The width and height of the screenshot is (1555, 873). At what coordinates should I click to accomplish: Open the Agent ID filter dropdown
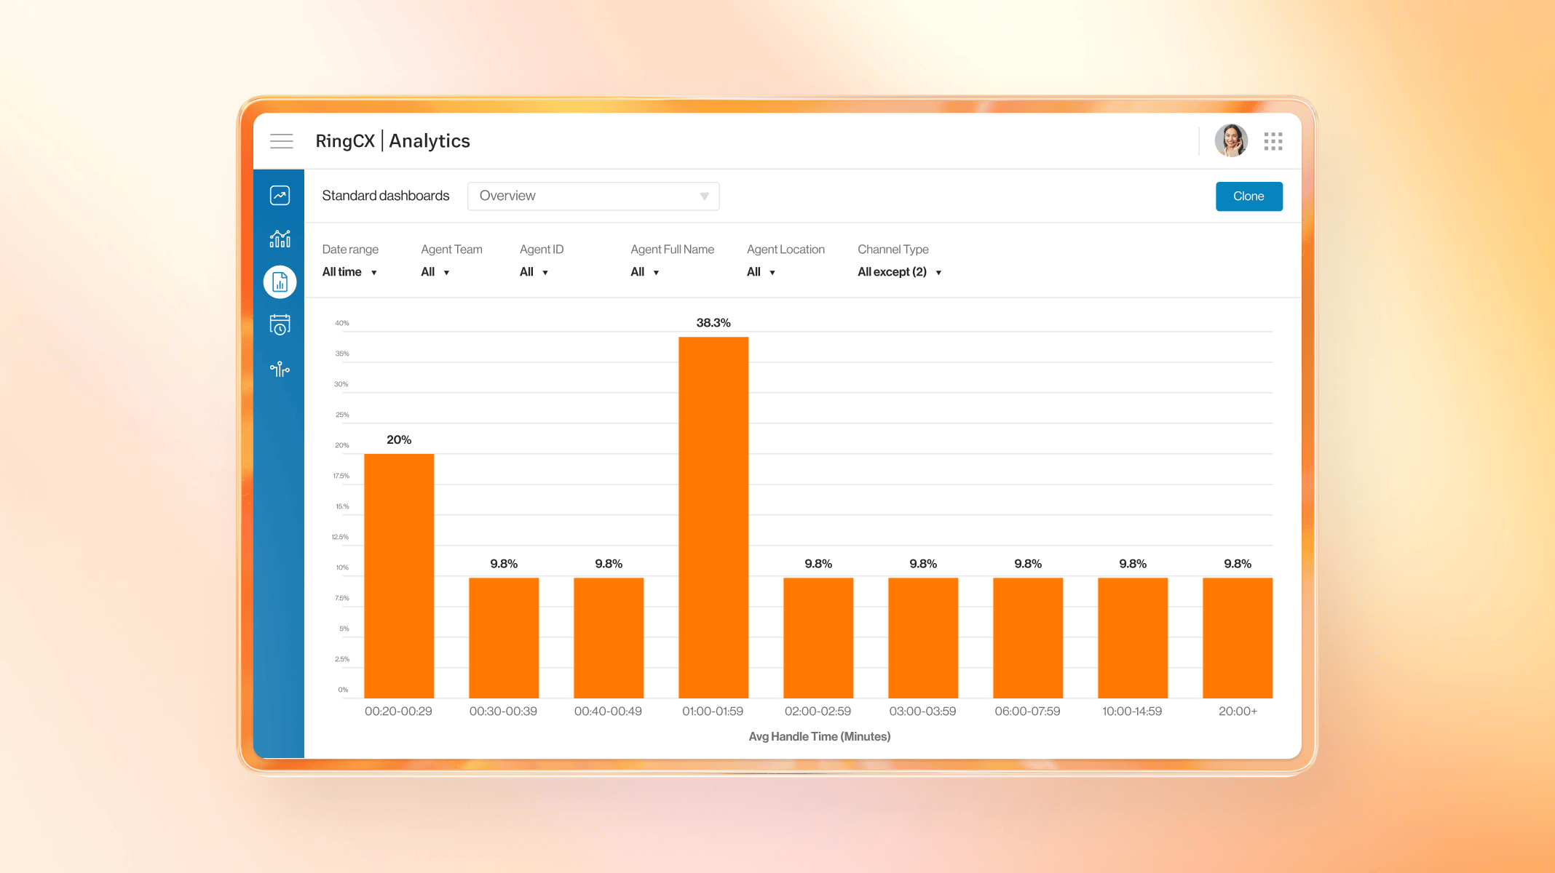pos(534,272)
